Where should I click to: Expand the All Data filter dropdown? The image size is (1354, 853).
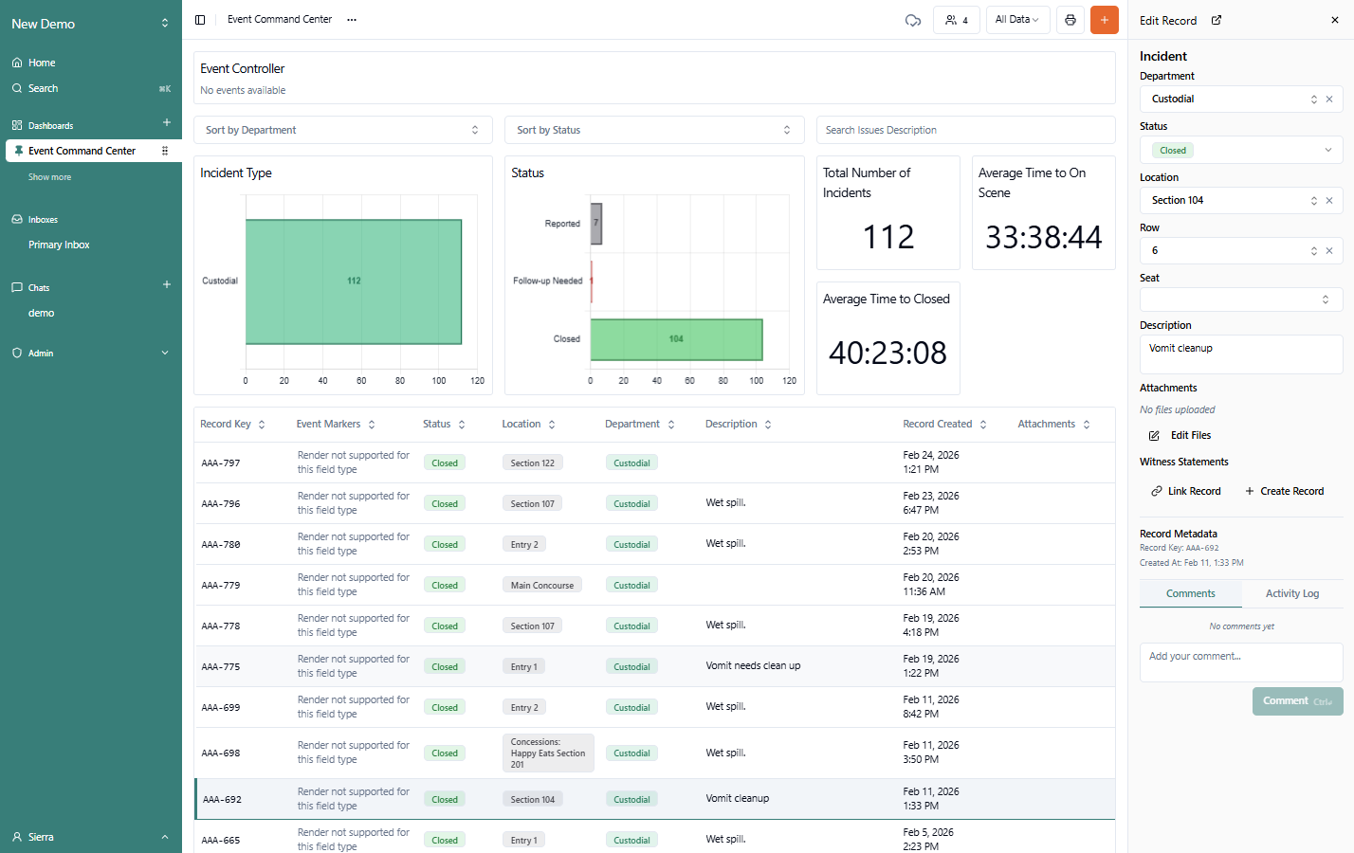[1016, 20]
